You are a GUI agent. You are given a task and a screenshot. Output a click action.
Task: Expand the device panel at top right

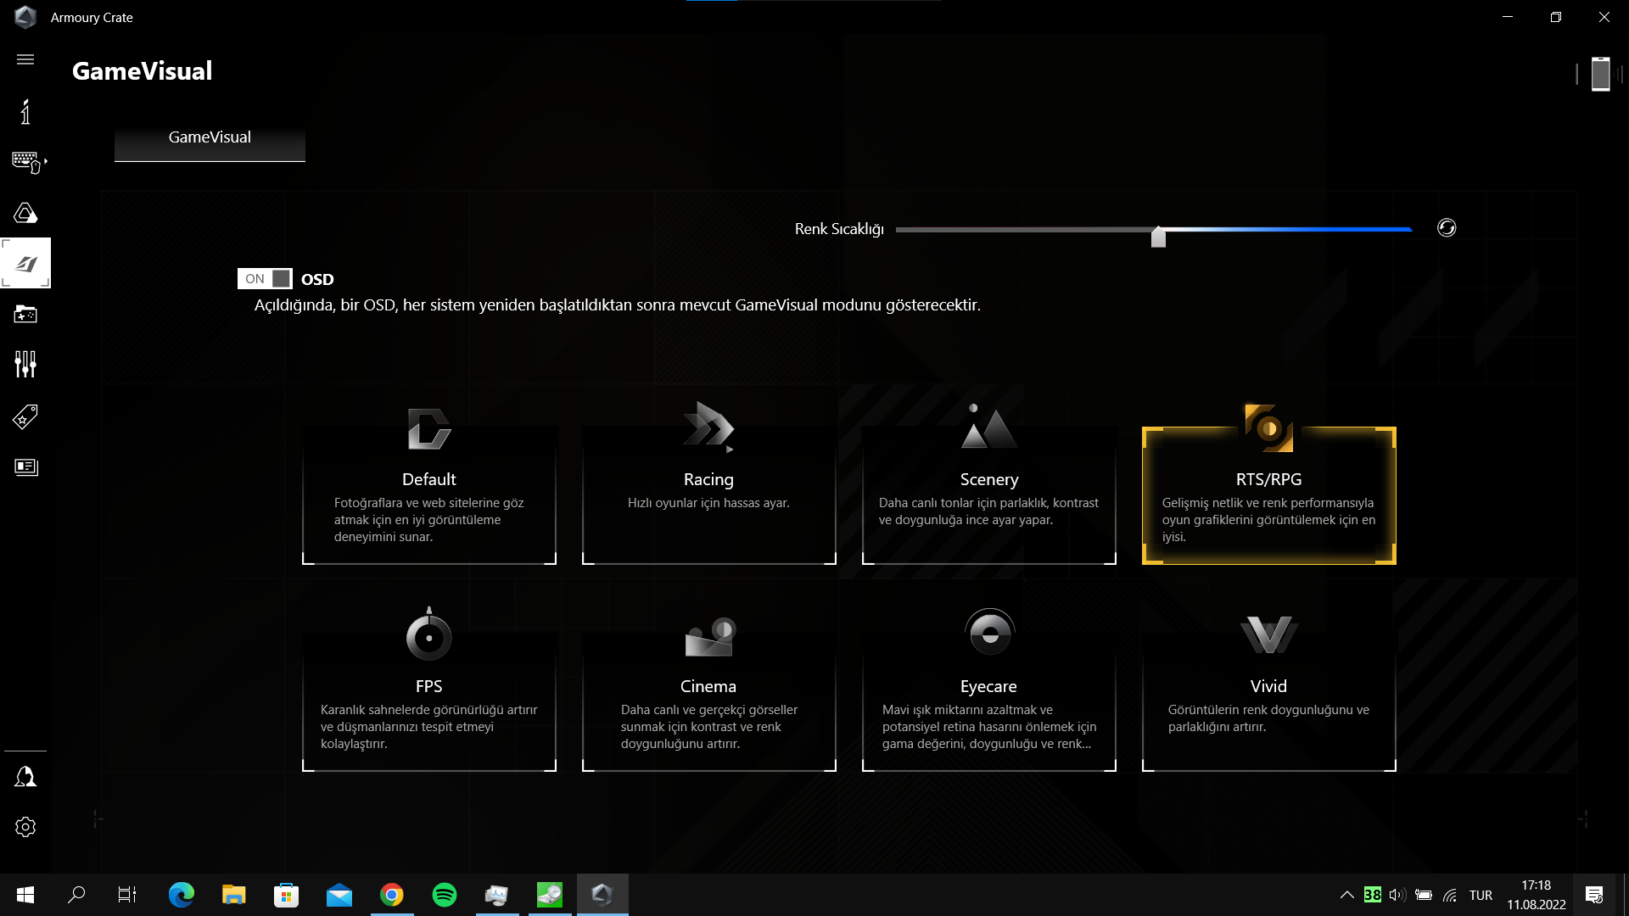pos(1600,74)
